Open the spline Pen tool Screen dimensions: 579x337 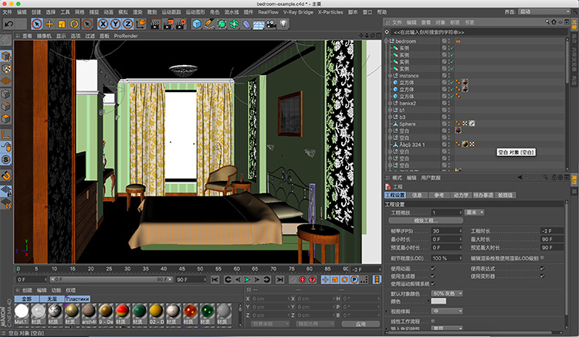click(209, 25)
